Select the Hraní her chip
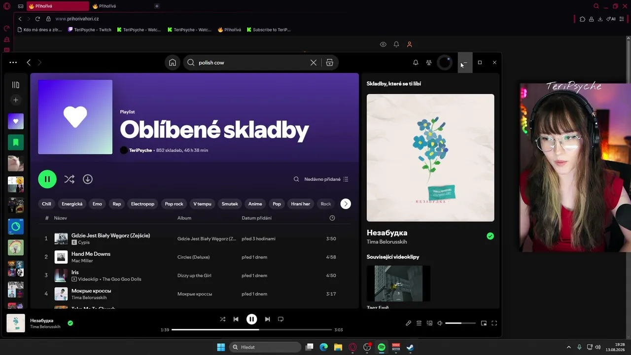Image resolution: width=631 pixels, height=355 pixels. [301, 204]
